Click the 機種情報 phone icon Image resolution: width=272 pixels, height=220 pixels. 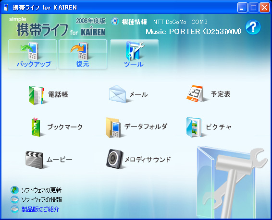(x=115, y=22)
